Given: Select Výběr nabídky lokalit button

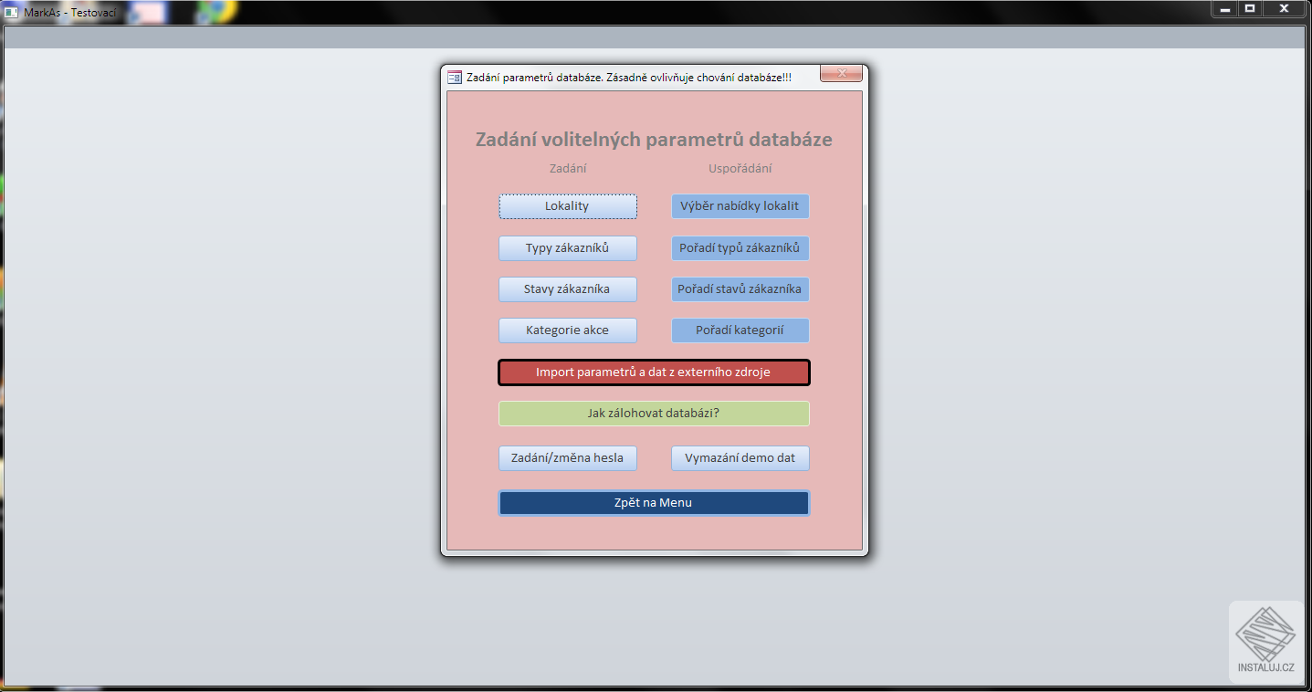Looking at the screenshot, I should (740, 206).
